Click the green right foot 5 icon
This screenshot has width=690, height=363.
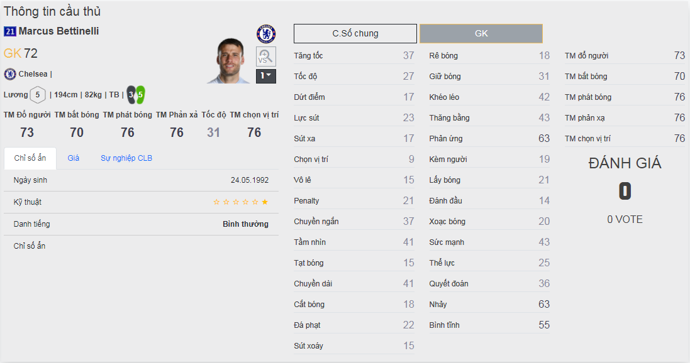pos(140,95)
